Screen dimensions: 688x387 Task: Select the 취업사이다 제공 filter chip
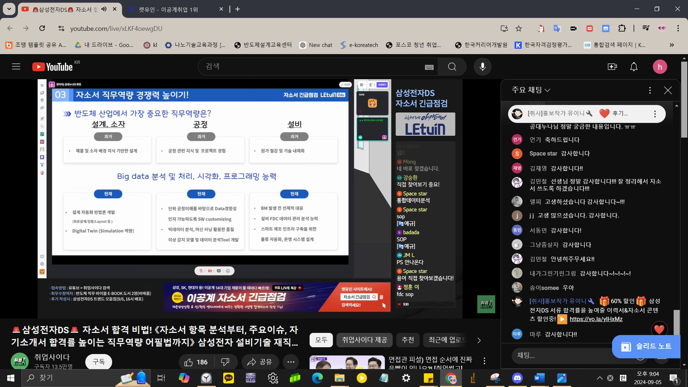[x=364, y=340]
